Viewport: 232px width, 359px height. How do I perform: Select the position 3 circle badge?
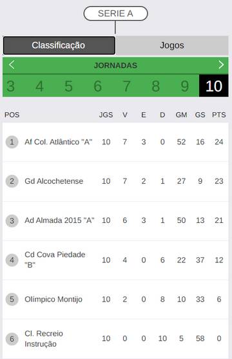(x=12, y=220)
